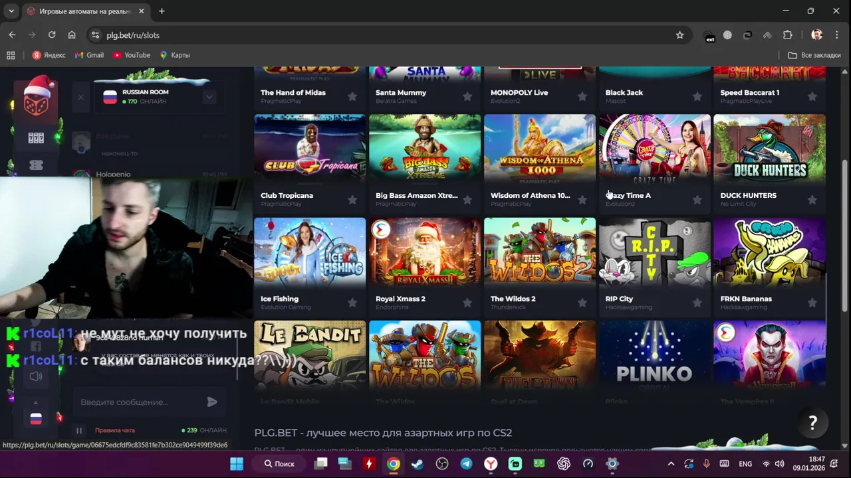Favorite The Hand of Midas star
Screen dimensions: 851x478
click(352, 97)
